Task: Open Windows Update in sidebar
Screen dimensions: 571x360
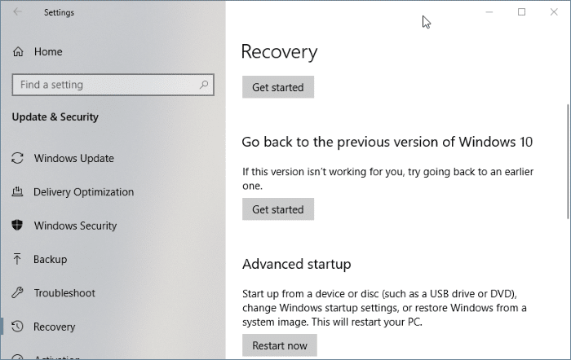Action: pyautogui.click(x=74, y=158)
